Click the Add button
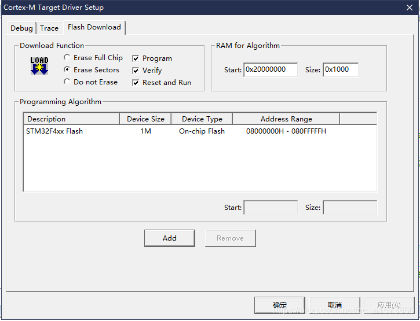Viewport: 420px width, 321px height. 170,238
